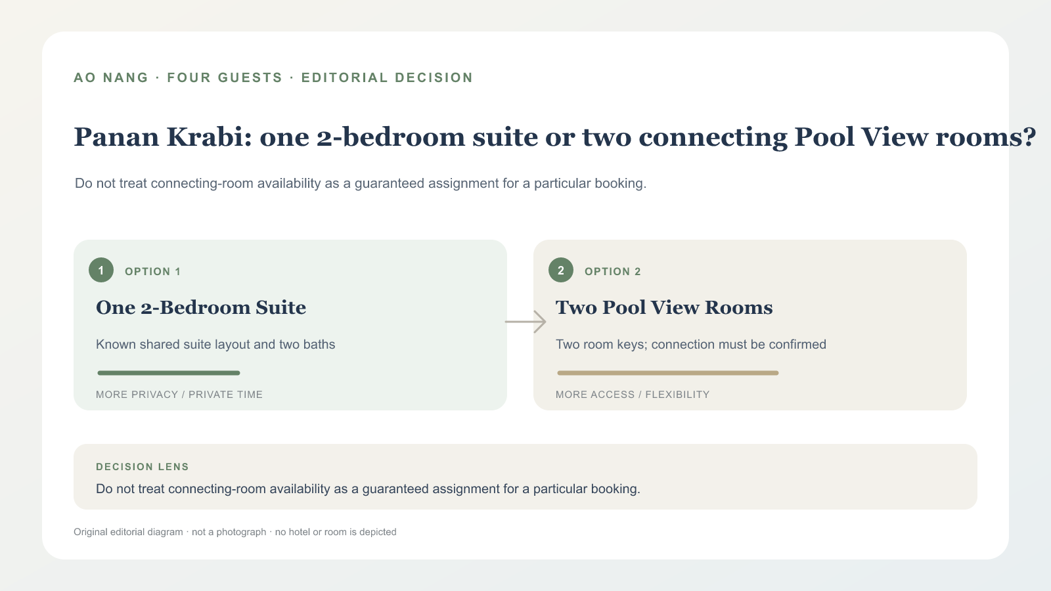1051x591 pixels.
Task: Click the MORE PRIVACY / PRIVATE TIME caption
Action: pos(179,395)
